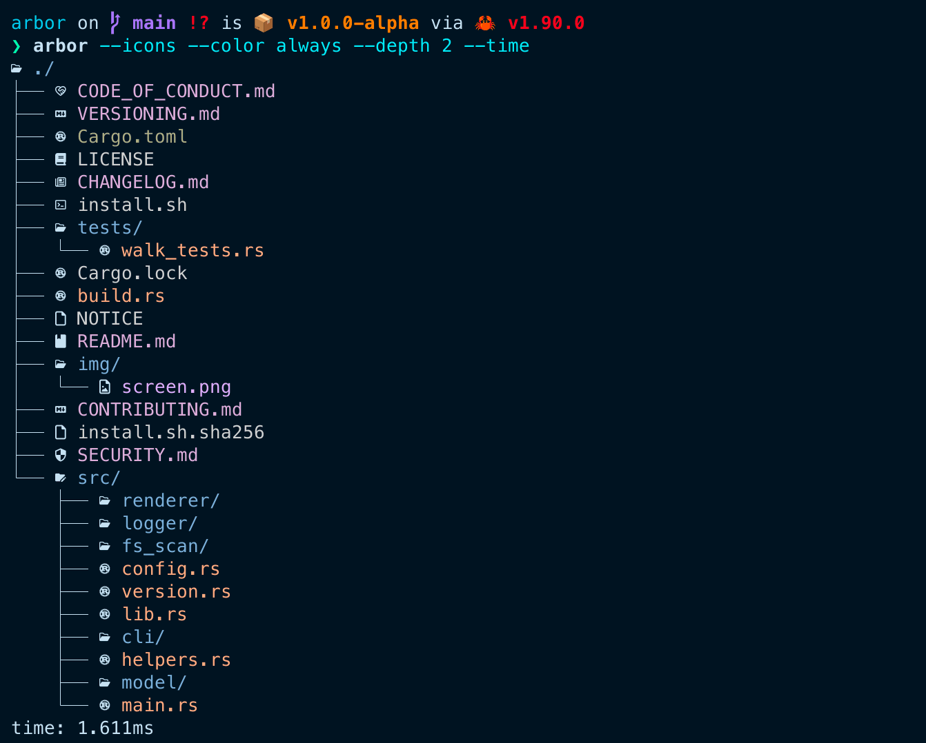926x743 pixels.
Task: Click the license book icon beside LICENSE
Action: [61, 159]
